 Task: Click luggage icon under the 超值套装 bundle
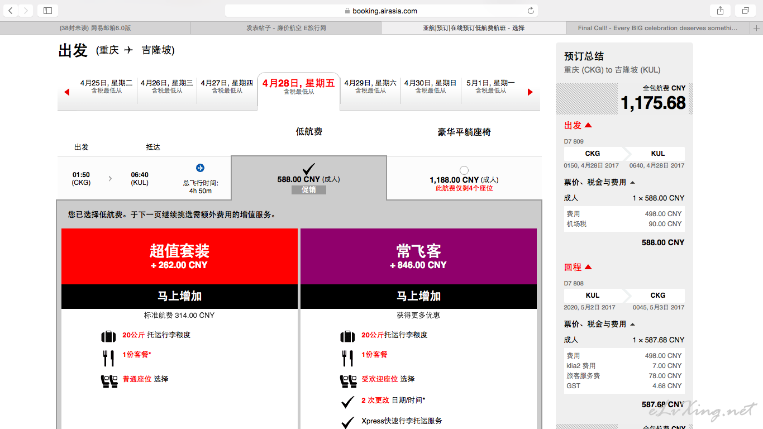click(x=108, y=336)
